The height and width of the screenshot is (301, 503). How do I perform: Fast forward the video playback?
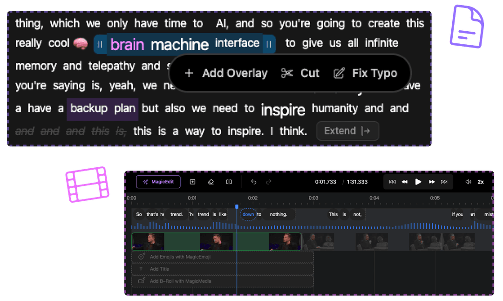coord(432,182)
